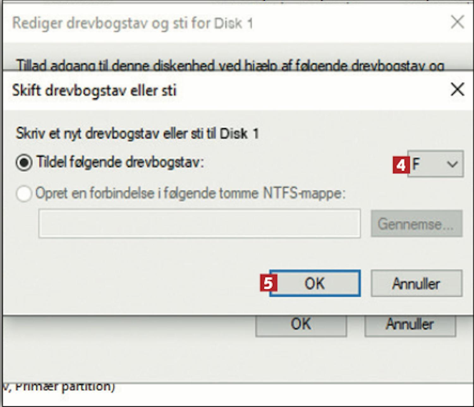The width and height of the screenshot is (474, 407).
Task: Click the Primær partition text in background
Action: pyautogui.click(x=65, y=386)
